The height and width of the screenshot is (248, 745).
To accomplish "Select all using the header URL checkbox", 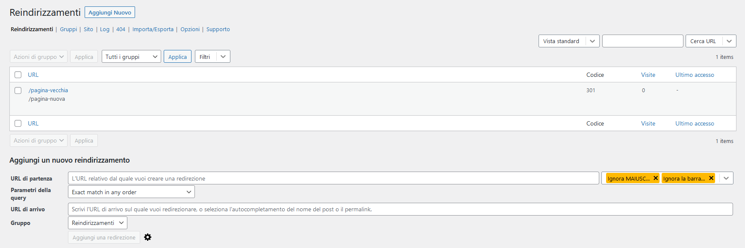I will (x=18, y=75).
